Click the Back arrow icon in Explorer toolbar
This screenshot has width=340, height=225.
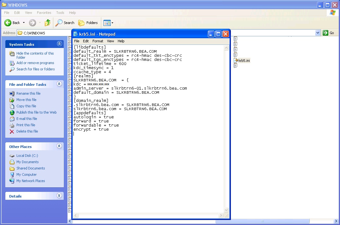pyautogui.click(x=8, y=23)
